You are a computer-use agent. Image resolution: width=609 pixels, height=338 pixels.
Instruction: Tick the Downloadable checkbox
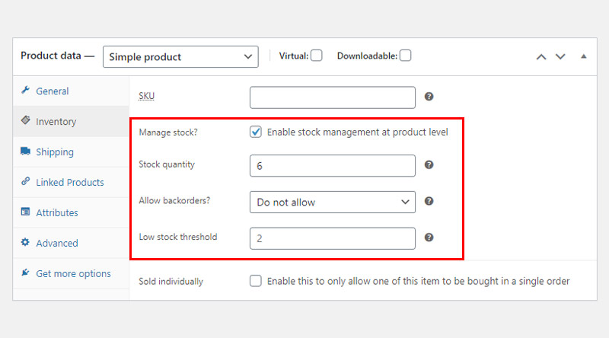406,56
